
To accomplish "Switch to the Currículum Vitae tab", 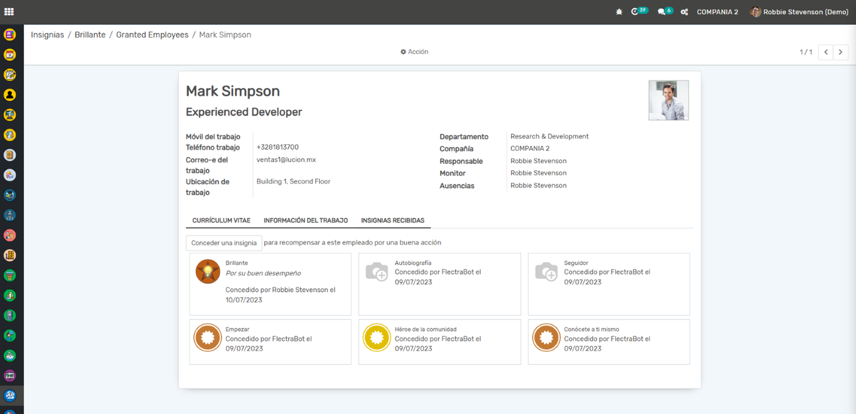I will [x=221, y=221].
